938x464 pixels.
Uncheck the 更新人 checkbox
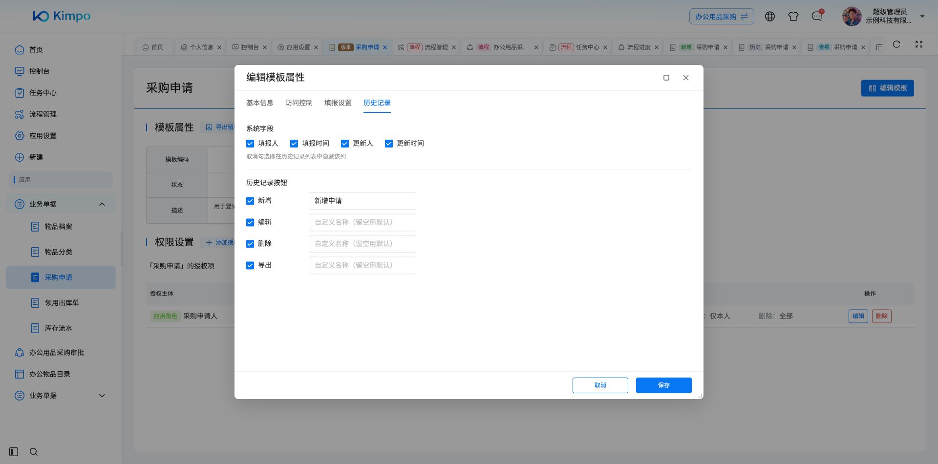(x=345, y=144)
